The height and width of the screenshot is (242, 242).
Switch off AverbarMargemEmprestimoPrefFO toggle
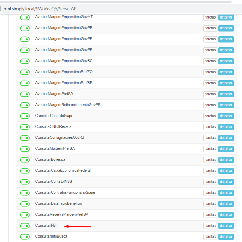pos(25,72)
